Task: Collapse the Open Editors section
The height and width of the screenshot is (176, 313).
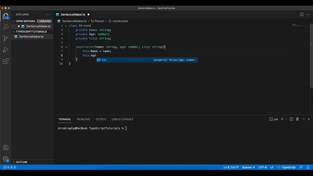Action: pos(14,21)
